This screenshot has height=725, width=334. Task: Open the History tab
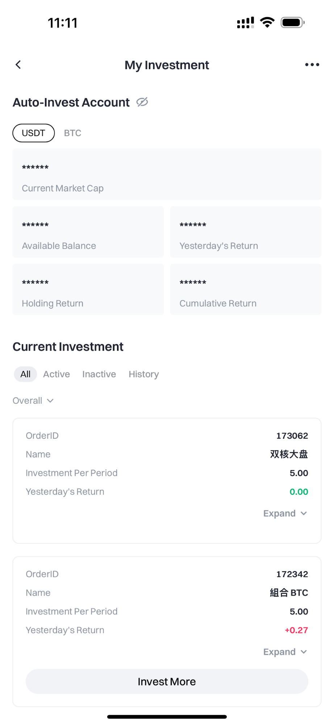click(143, 374)
